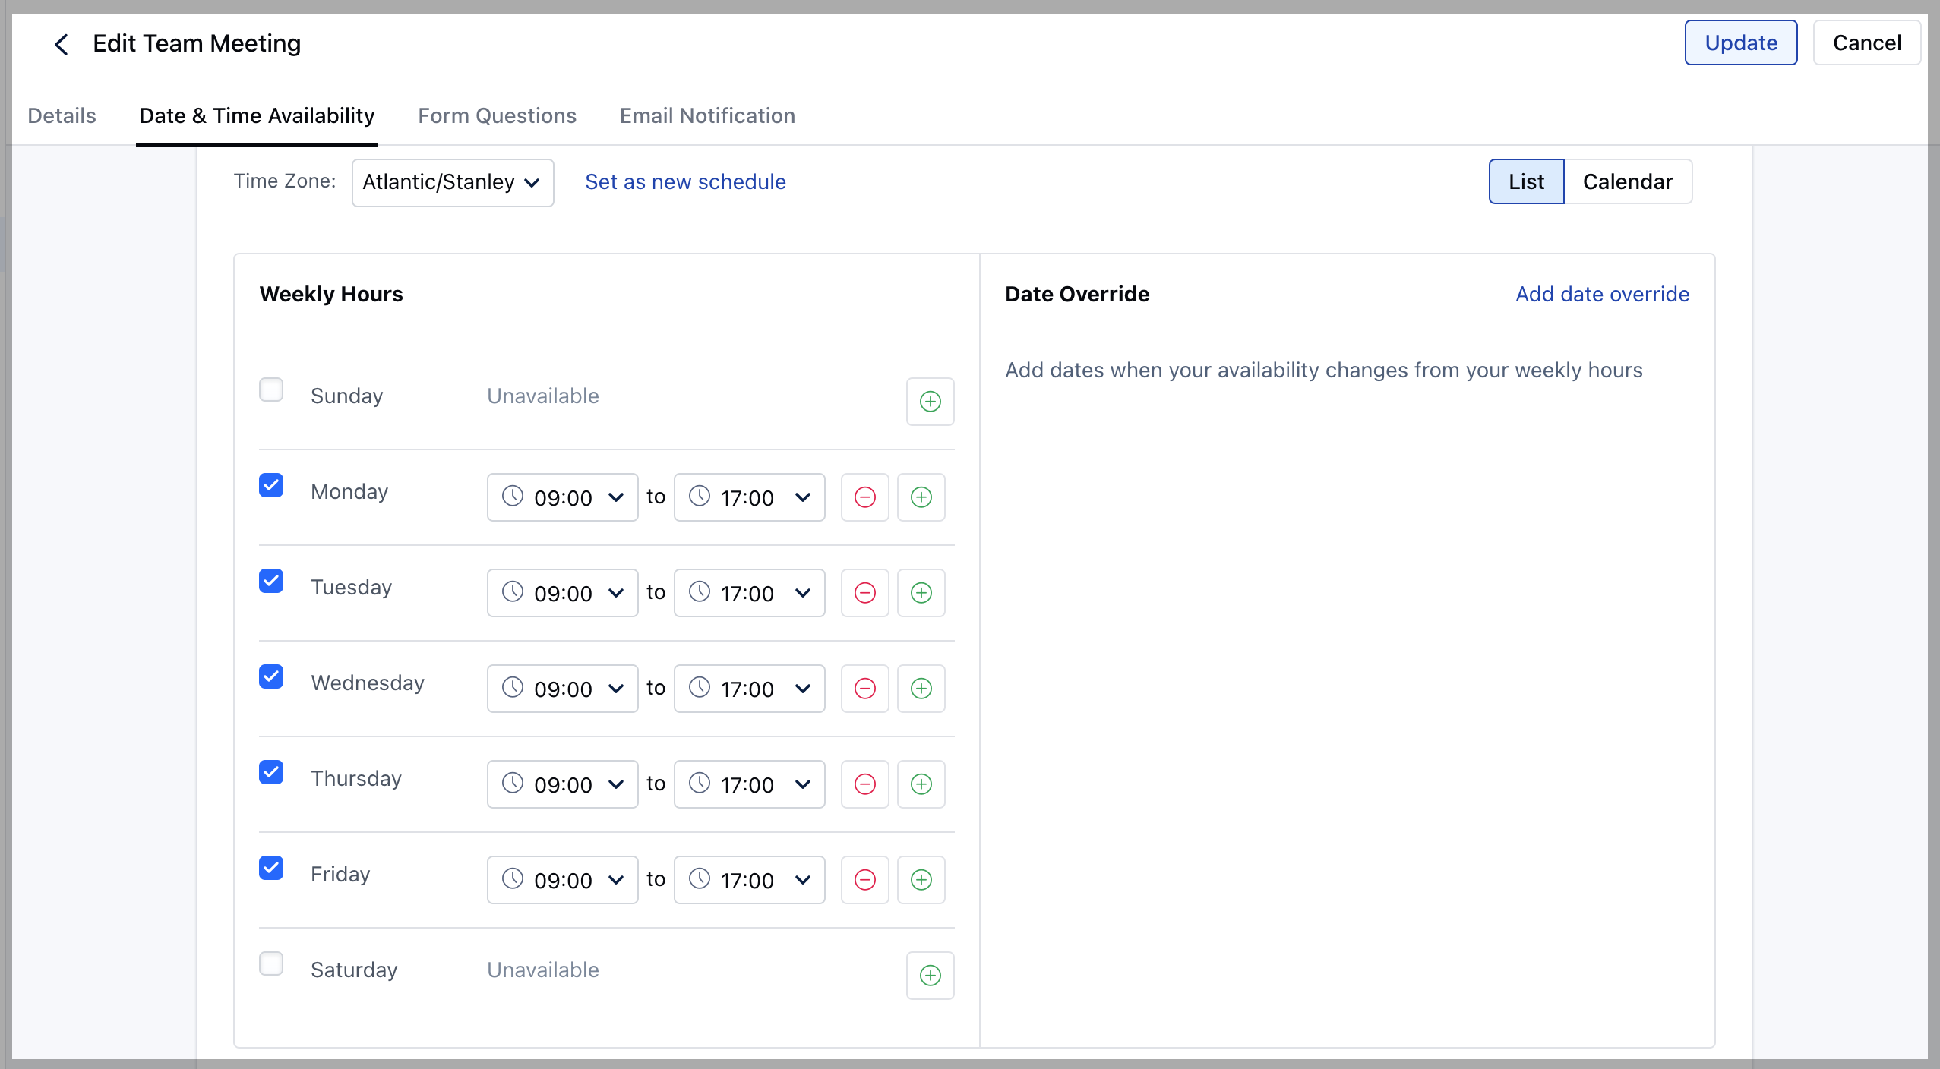The width and height of the screenshot is (1940, 1069).
Task: Add a time slot for Saturday
Action: 930,976
